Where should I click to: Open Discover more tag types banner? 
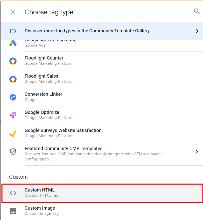coord(102,31)
